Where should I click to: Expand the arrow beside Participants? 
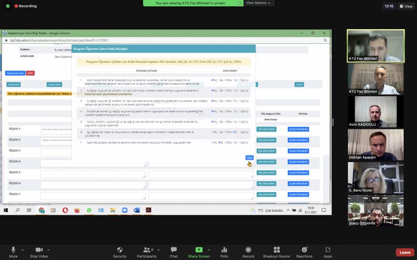pyautogui.click(x=158, y=250)
